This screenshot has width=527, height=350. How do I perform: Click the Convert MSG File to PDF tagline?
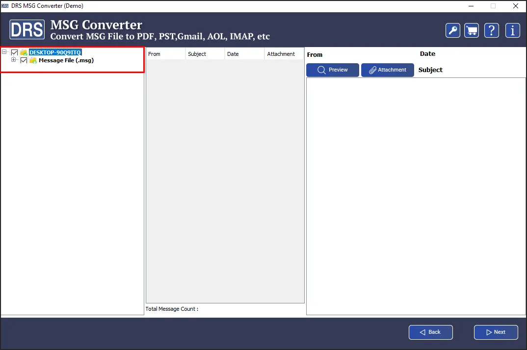pos(160,36)
